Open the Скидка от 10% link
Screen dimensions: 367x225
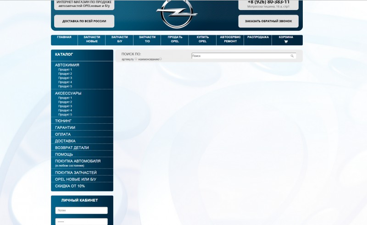click(x=70, y=186)
